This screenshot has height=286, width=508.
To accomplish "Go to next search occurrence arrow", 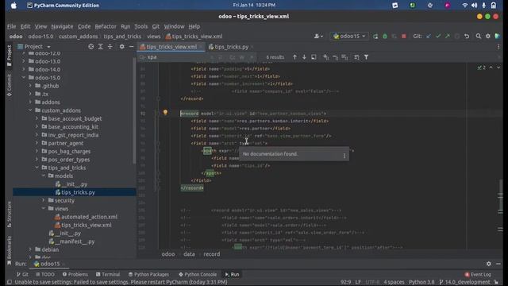I will (x=304, y=57).
